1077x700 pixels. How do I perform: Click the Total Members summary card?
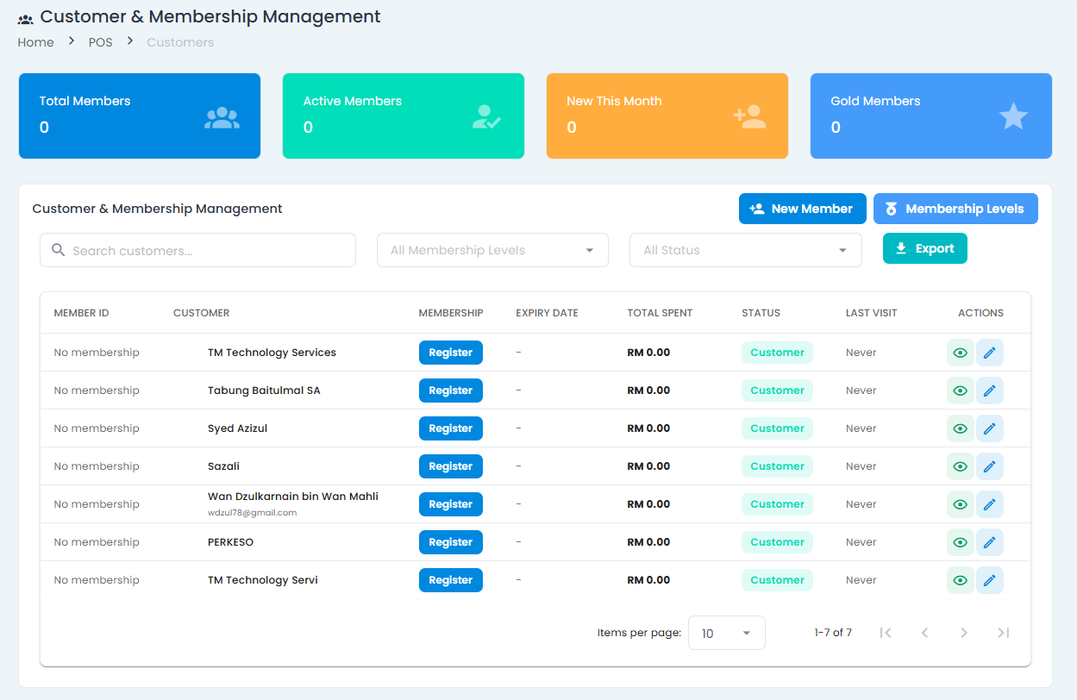[140, 116]
